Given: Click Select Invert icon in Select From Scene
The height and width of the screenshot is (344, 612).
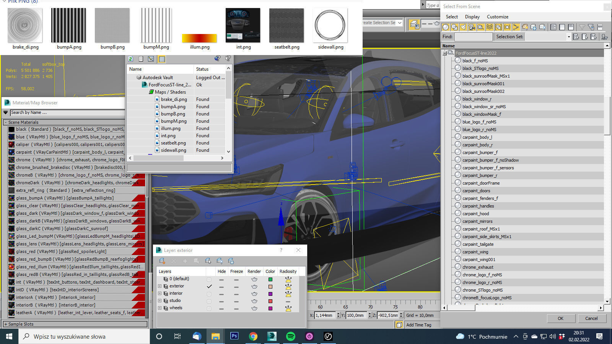Looking at the screenshot, I should point(571,27).
